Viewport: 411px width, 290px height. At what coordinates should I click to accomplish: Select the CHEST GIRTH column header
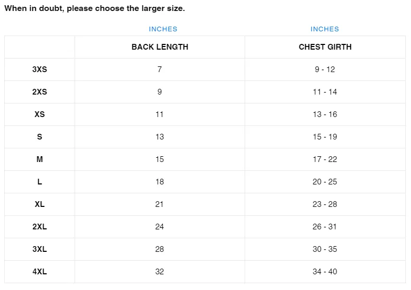325,47
